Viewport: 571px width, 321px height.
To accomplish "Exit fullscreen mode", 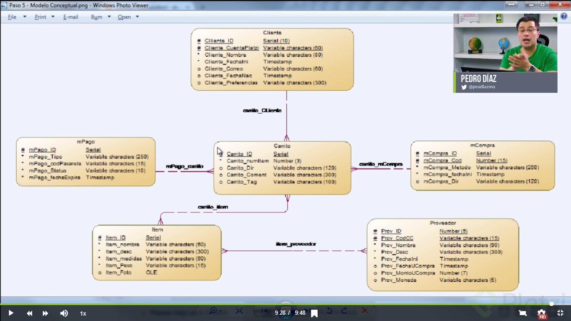I will click(560, 313).
